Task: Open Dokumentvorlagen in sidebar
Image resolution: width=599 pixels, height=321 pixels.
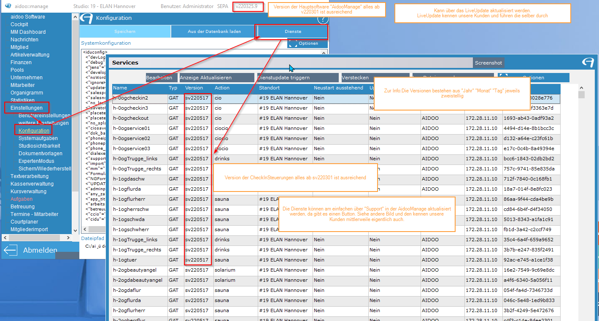Action: tap(40, 154)
